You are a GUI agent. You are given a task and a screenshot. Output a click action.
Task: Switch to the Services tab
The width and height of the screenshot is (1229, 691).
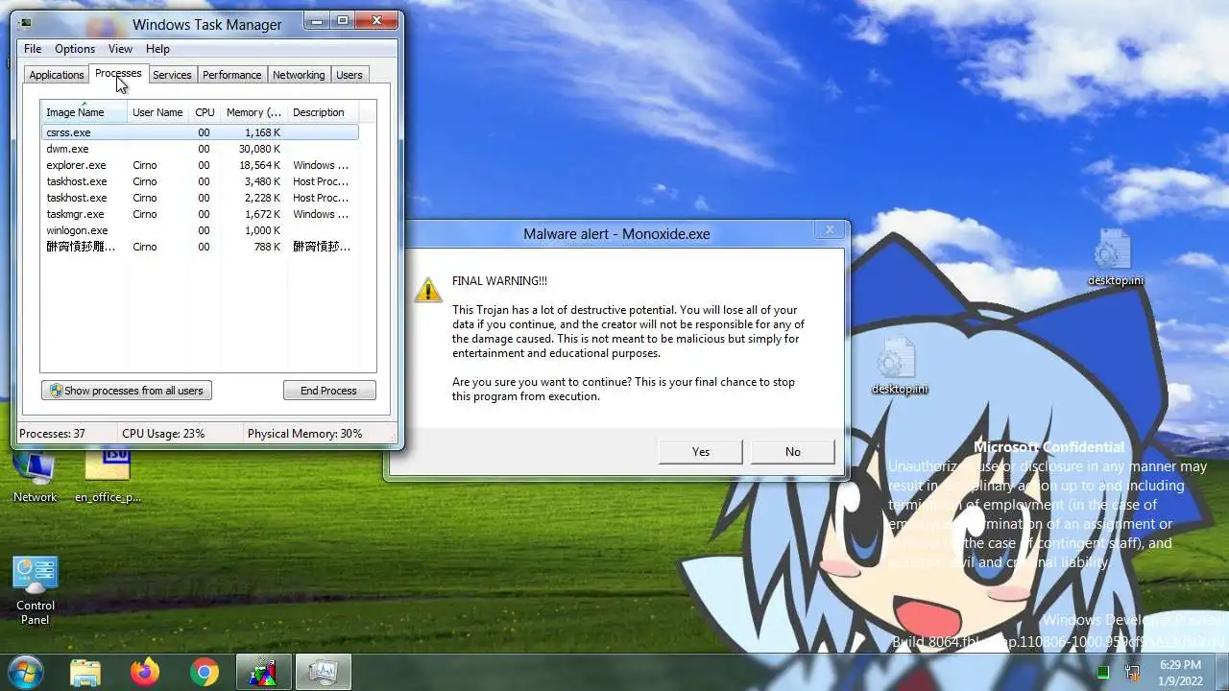point(172,75)
